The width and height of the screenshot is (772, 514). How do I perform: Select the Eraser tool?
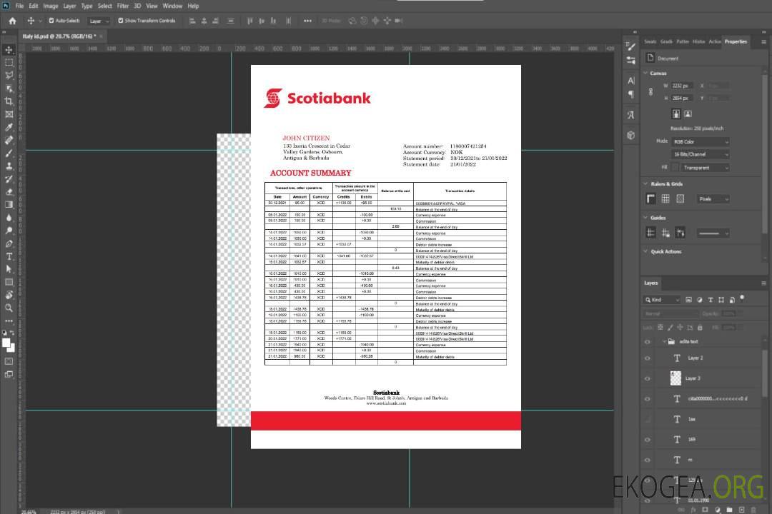click(x=9, y=192)
